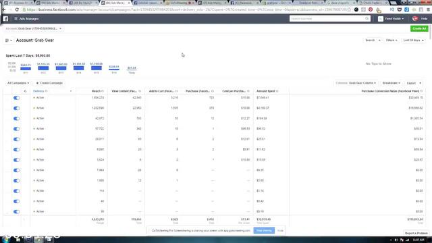Click the browser reload button
Viewport: 432px width, 243px height.
click(x=17, y=9)
